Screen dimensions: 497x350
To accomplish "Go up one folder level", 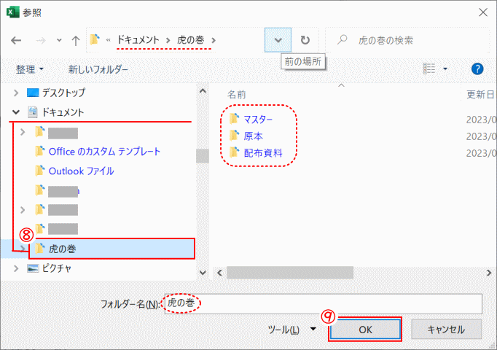I will coord(76,40).
